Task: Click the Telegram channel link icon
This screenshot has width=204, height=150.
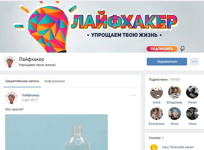Action: [x=154, y=147]
